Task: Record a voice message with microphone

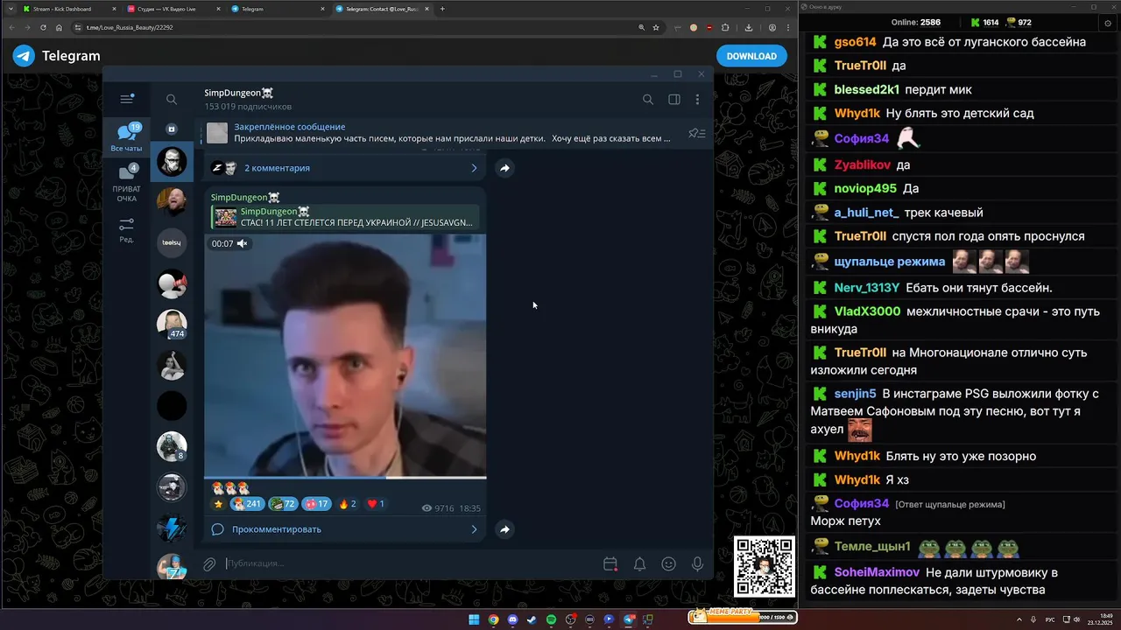Action: click(x=697, y=564)
